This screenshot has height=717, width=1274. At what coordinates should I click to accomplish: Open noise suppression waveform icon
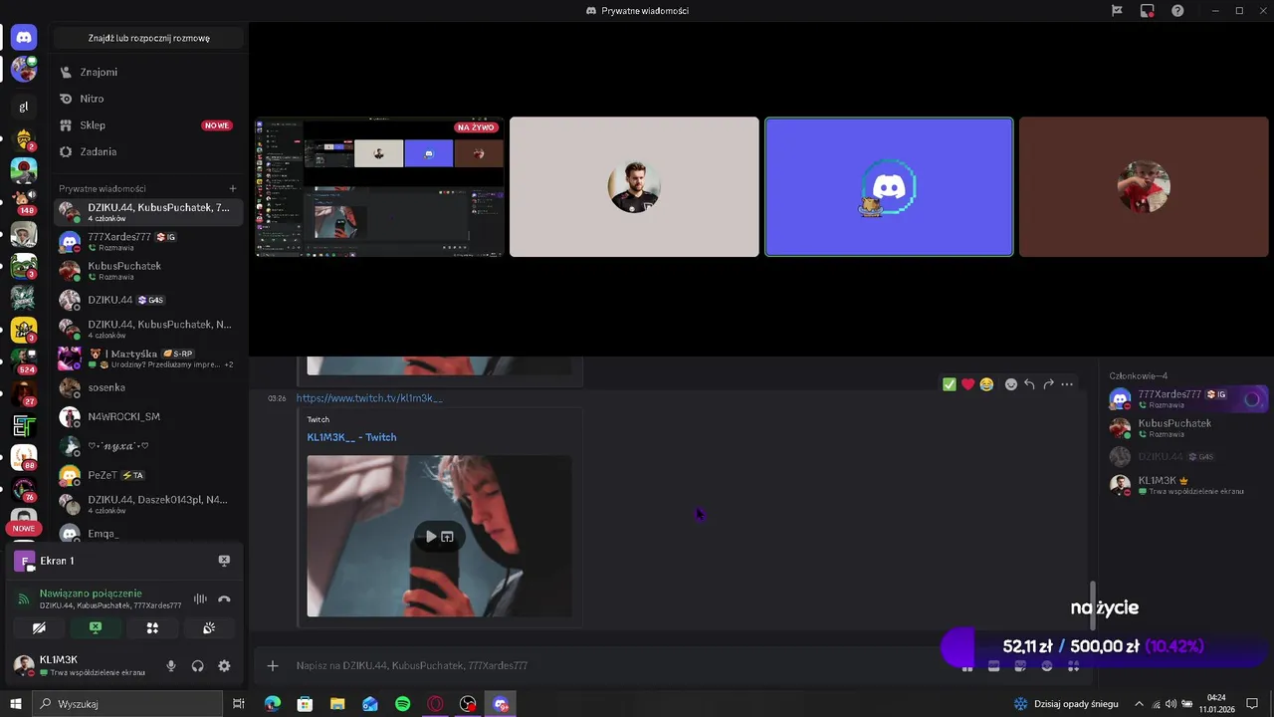[200, 598]
